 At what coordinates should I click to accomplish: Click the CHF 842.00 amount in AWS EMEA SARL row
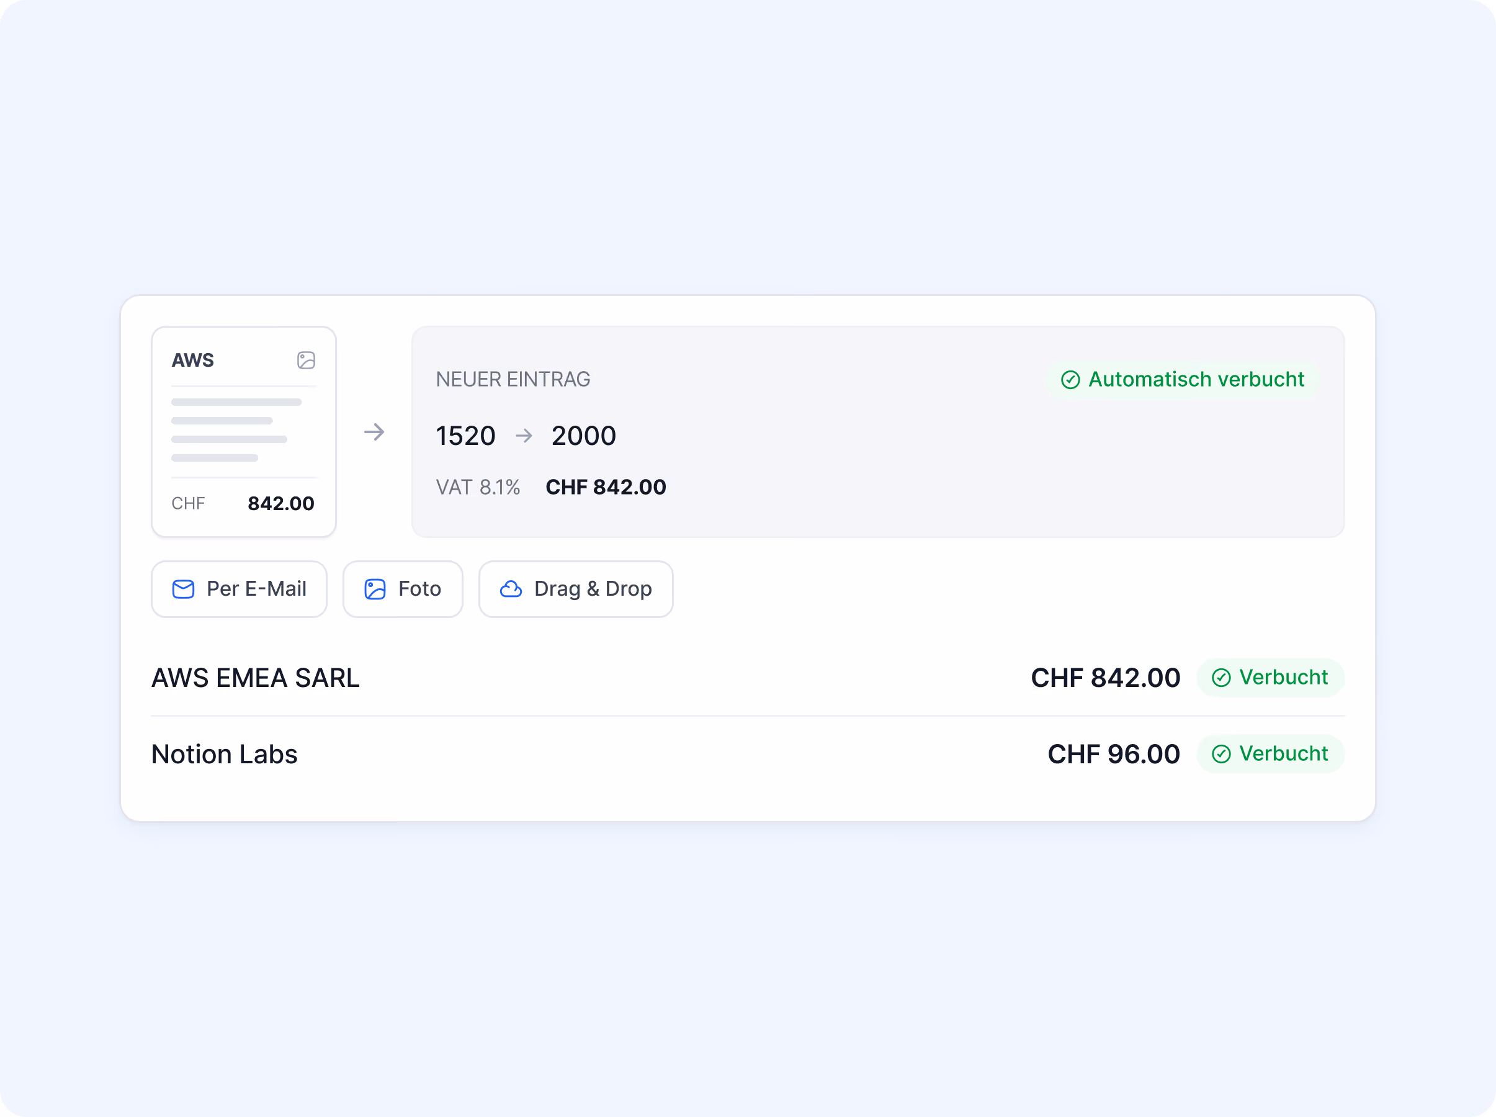[1105, 678]
